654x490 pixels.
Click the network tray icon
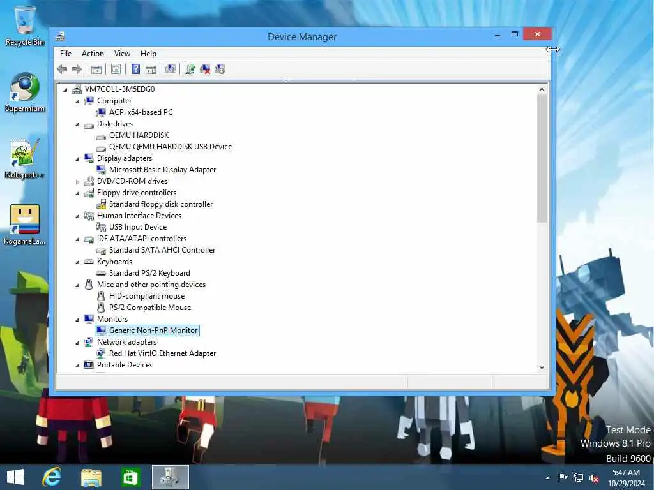579,478
